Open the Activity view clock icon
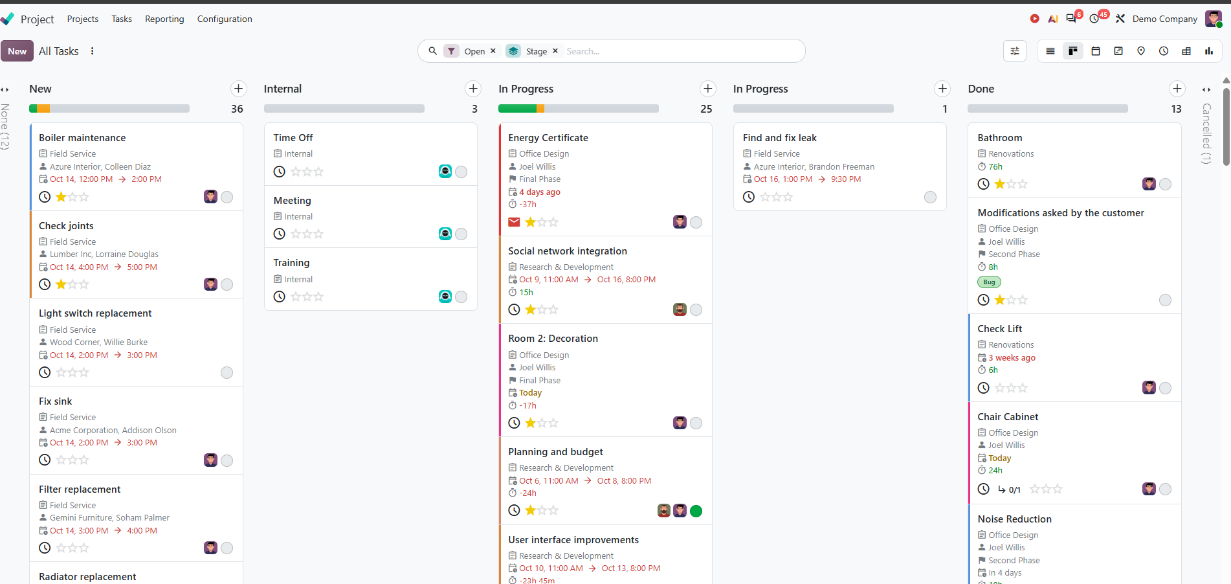 [1164, 51]
